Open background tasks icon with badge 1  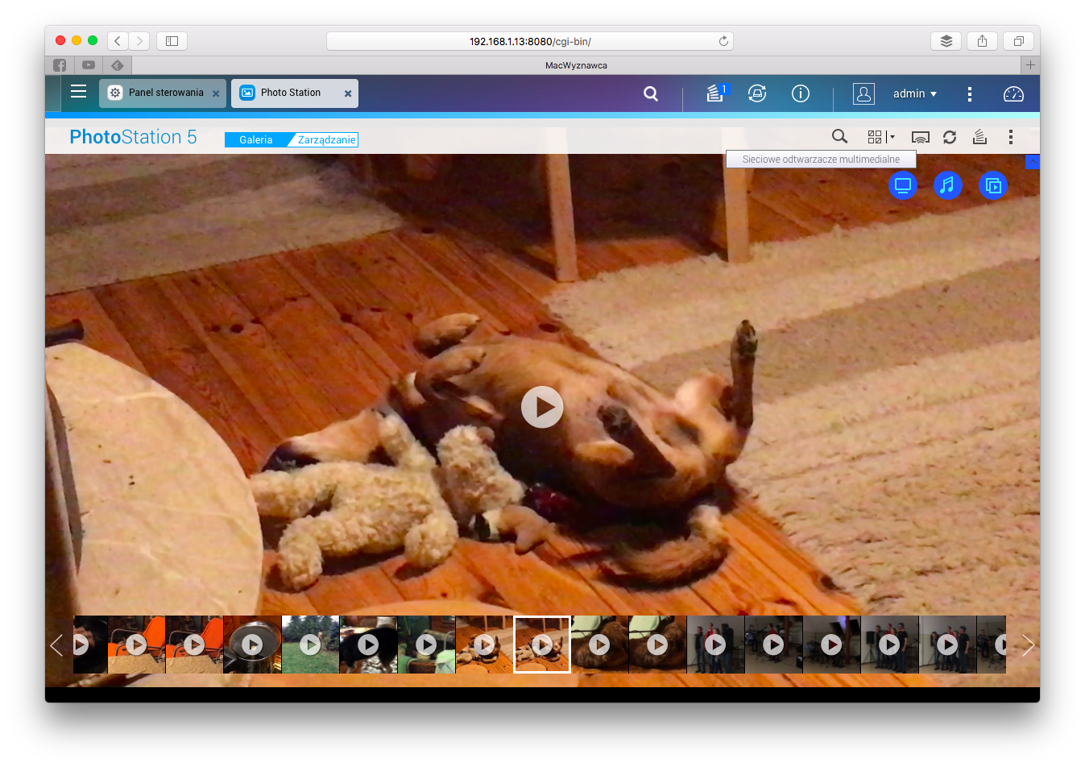[716, 93]
